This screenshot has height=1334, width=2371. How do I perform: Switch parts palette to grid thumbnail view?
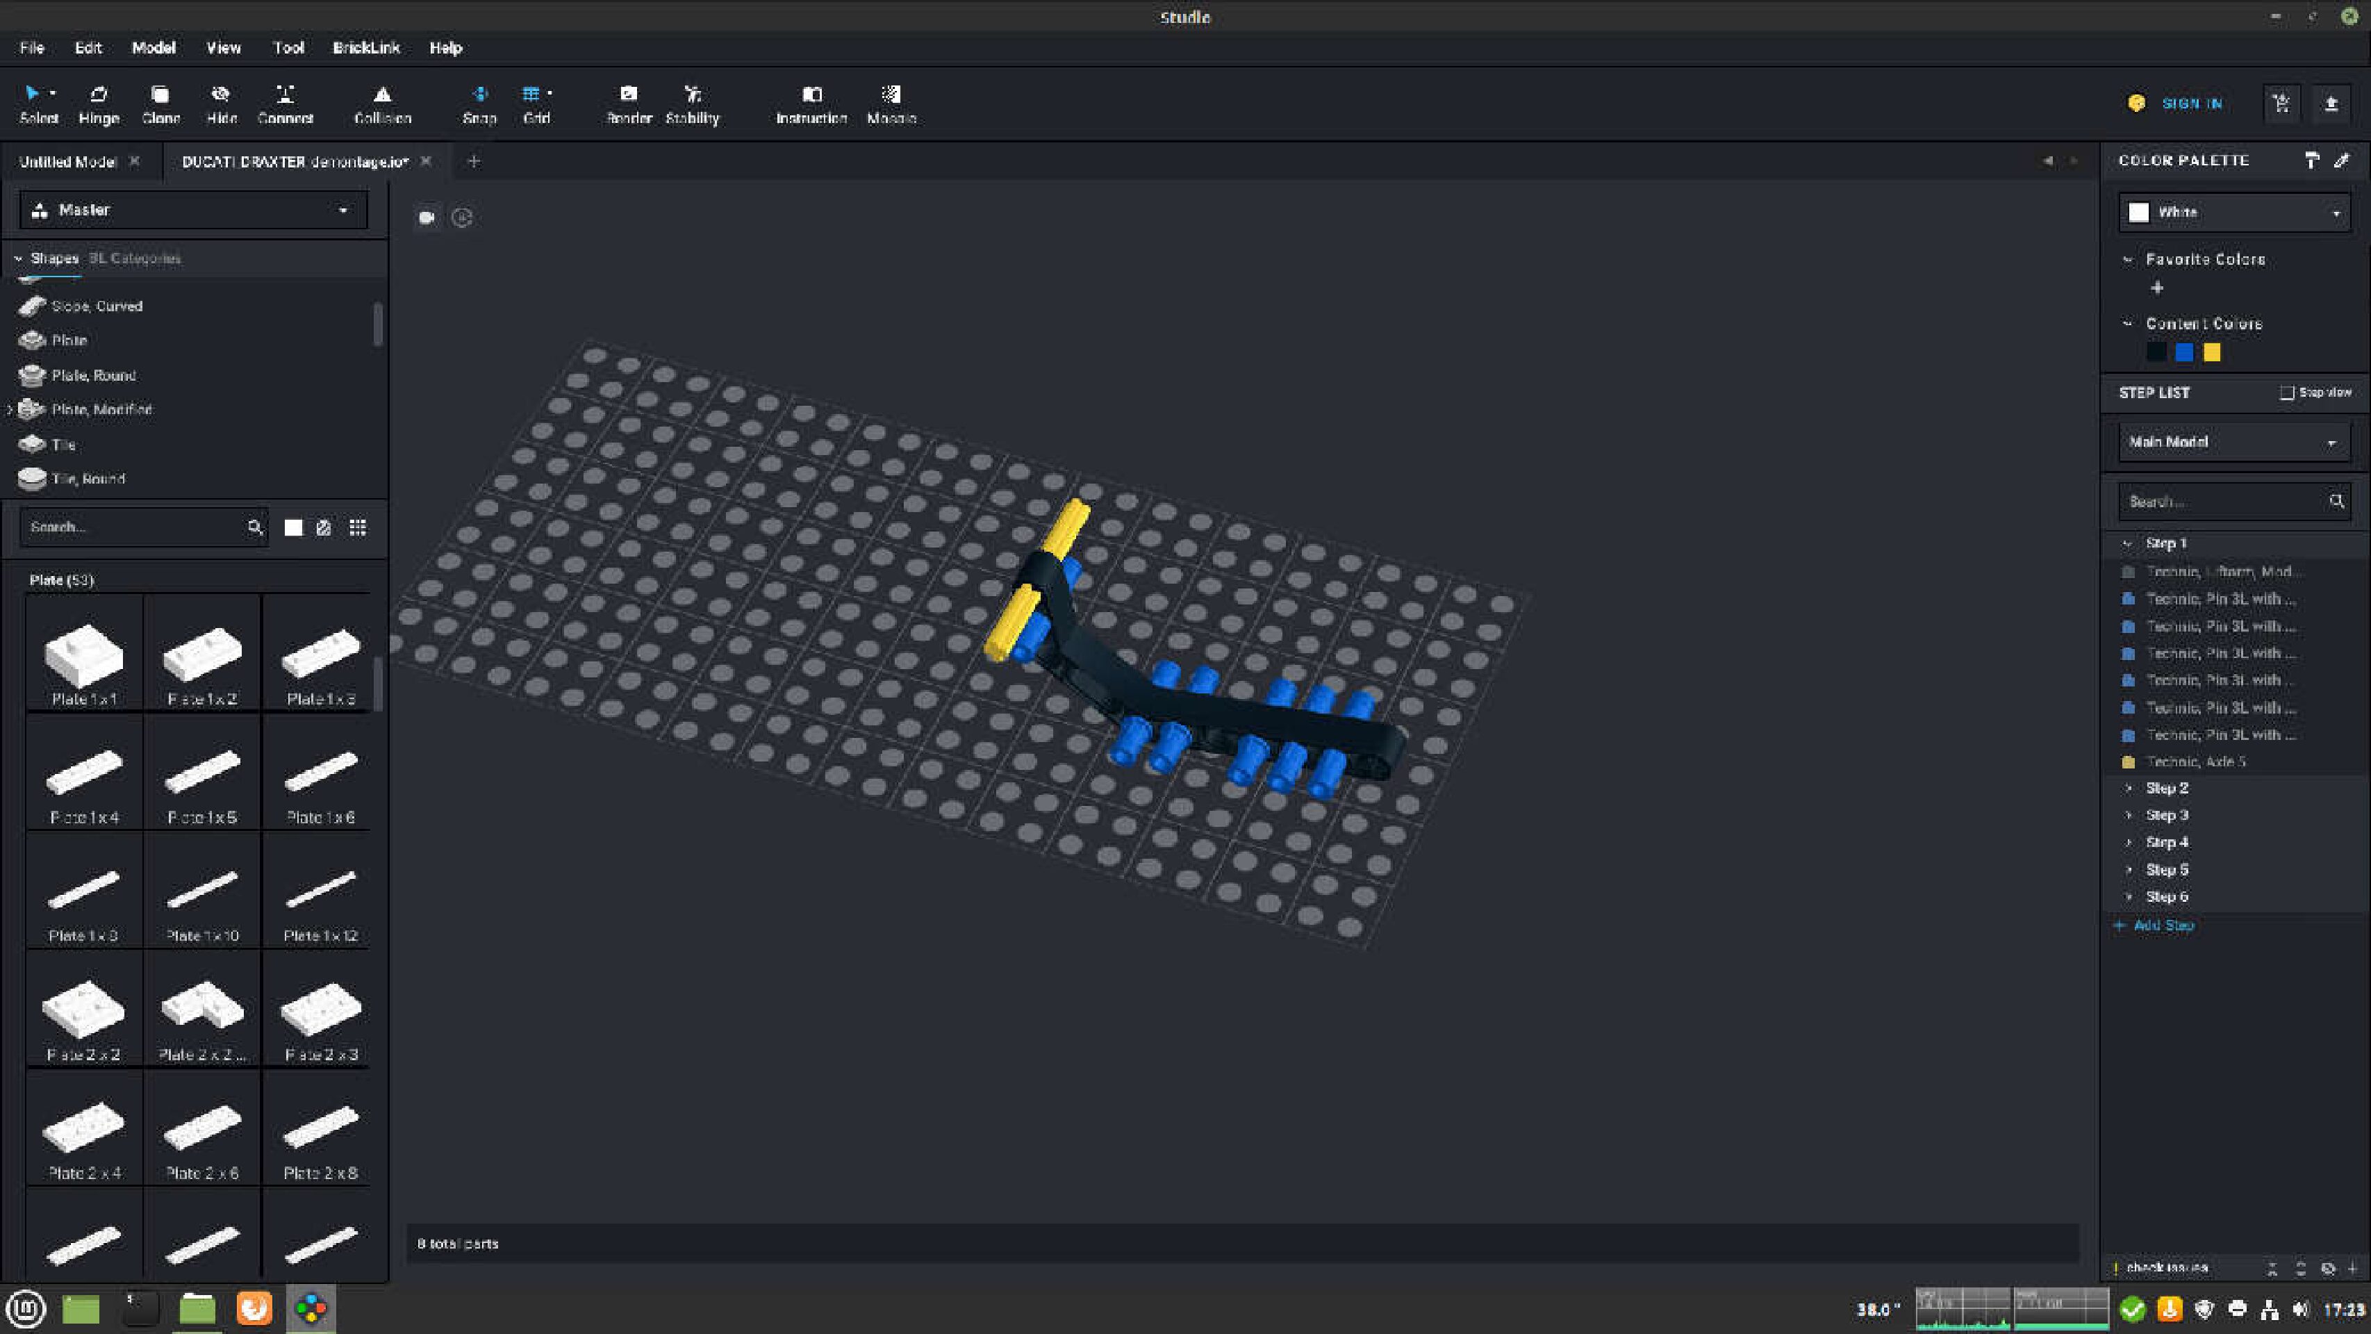358,527
